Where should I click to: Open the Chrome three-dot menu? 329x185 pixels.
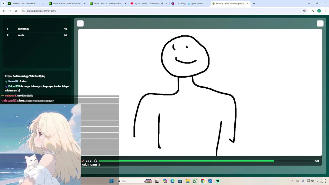[325, 11]
